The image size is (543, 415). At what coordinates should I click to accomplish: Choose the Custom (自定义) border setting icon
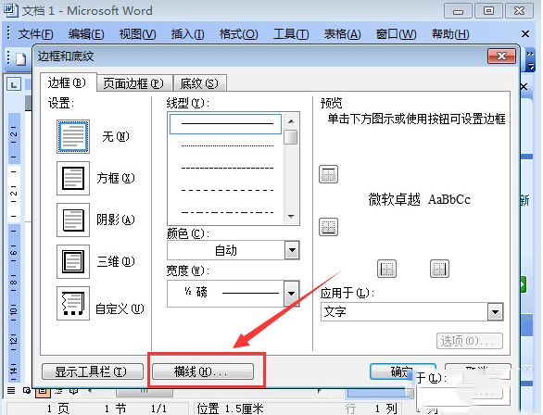coord(73,303)
